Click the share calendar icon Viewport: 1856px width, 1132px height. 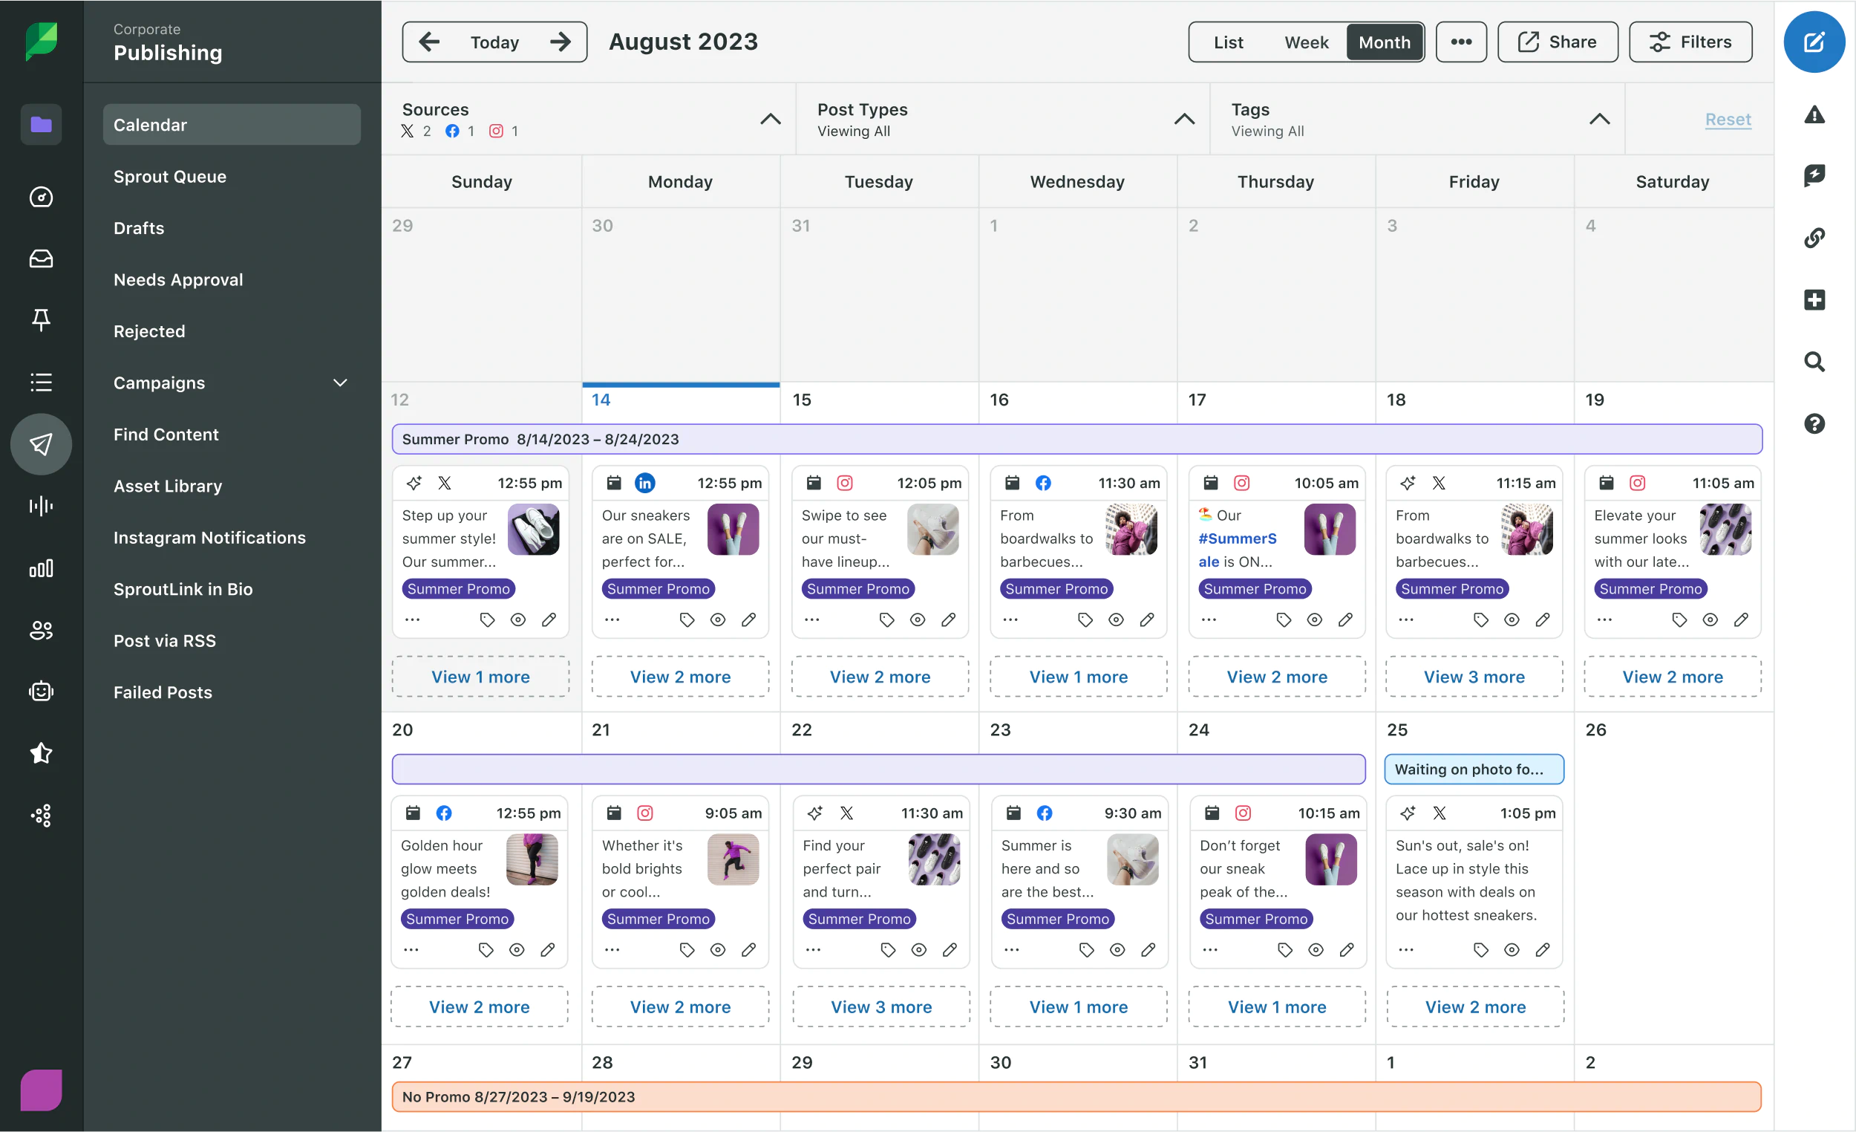click(1556, 41)
